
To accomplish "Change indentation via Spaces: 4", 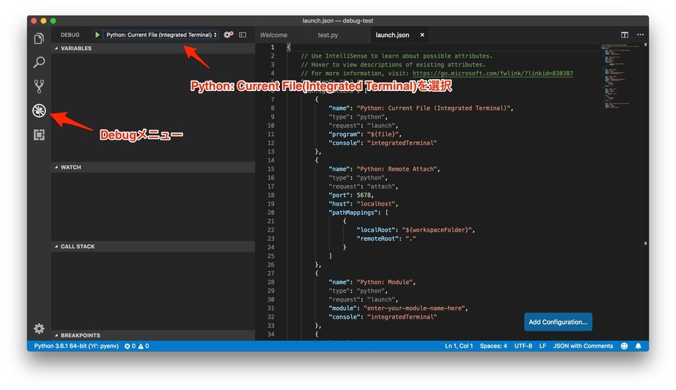I will pyautogui.click(x=493, y=346).
